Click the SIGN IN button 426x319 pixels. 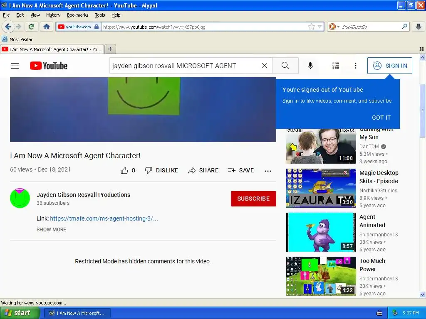(389, 66)
